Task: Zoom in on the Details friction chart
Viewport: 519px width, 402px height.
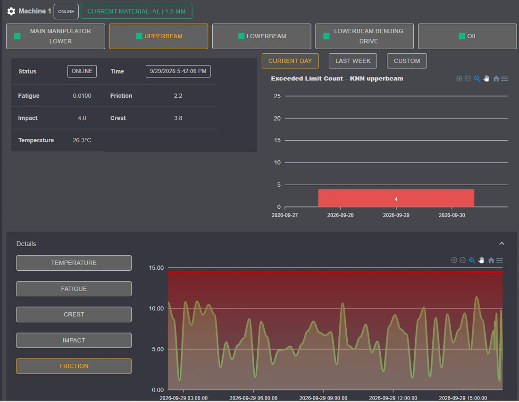Action: click(454, 260)
